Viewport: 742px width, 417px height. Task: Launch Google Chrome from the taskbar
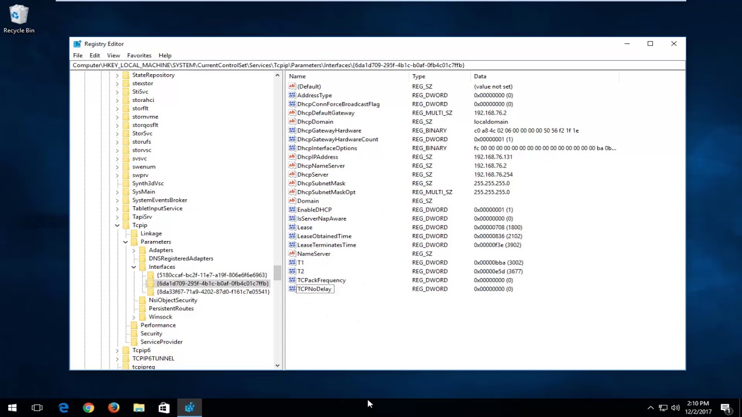88,408
